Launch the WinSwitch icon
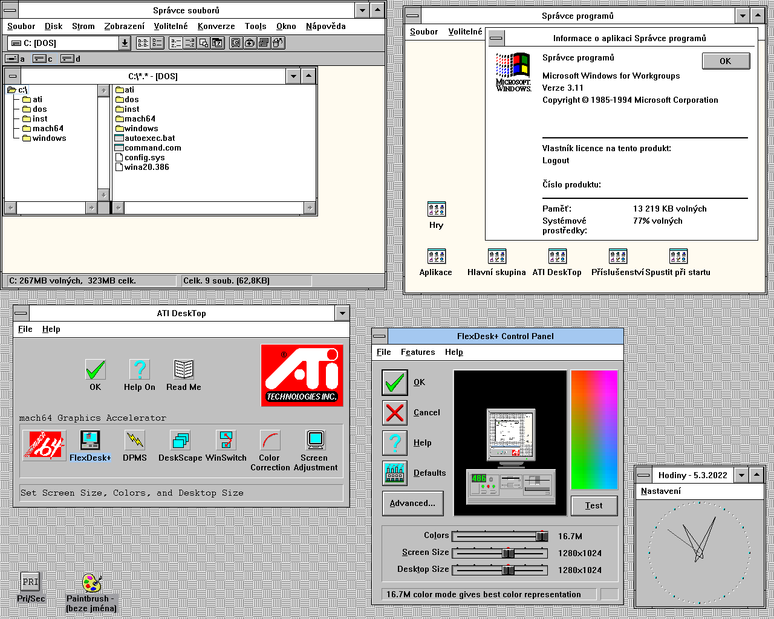Screen dimensions: 774x619 [x=226, y=441]
